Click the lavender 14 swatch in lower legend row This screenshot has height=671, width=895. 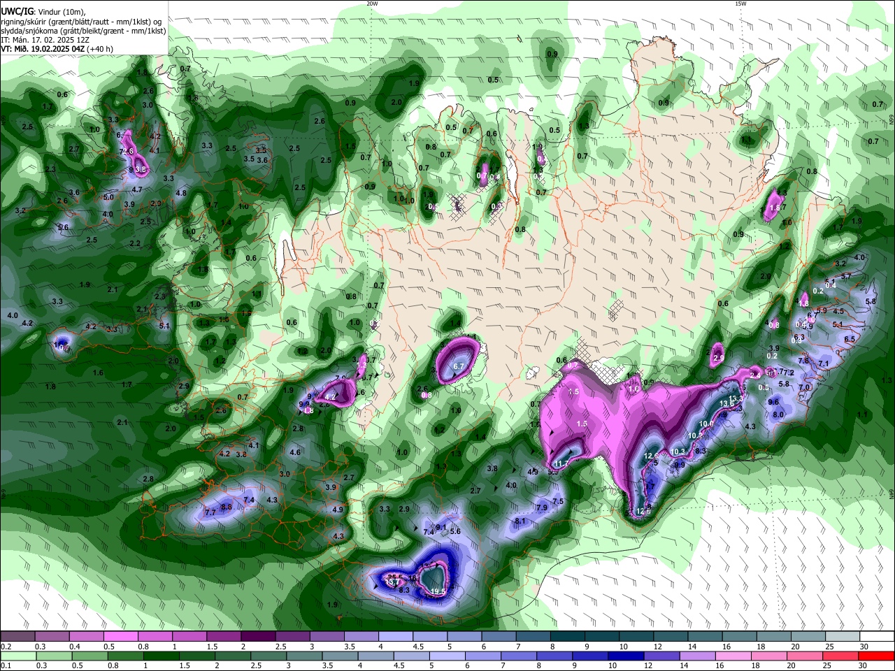pyautogui.click(x=698, y=656)
